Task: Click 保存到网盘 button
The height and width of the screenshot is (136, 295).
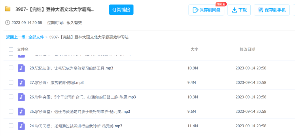Action: click(x=206, y=10)
